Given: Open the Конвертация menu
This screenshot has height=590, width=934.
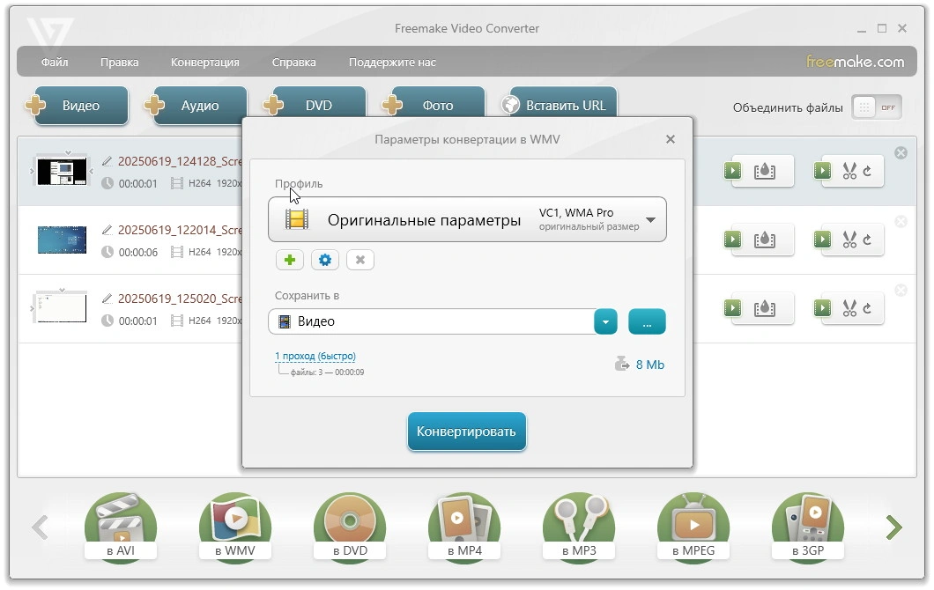Looking at the screenshot, I should tap(205, 62).
